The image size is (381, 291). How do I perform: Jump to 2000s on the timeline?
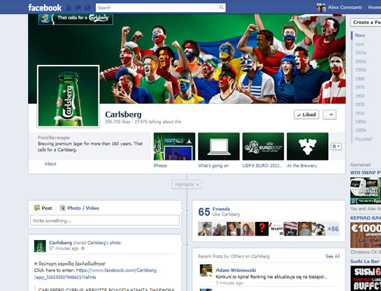point(360,62)
